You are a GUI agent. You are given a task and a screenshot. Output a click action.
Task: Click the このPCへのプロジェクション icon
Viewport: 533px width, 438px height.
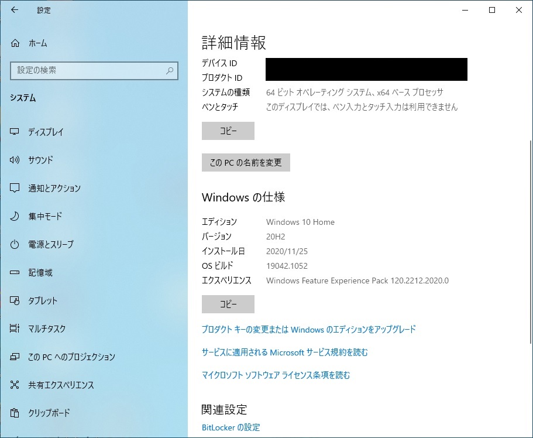click(14, 357)
